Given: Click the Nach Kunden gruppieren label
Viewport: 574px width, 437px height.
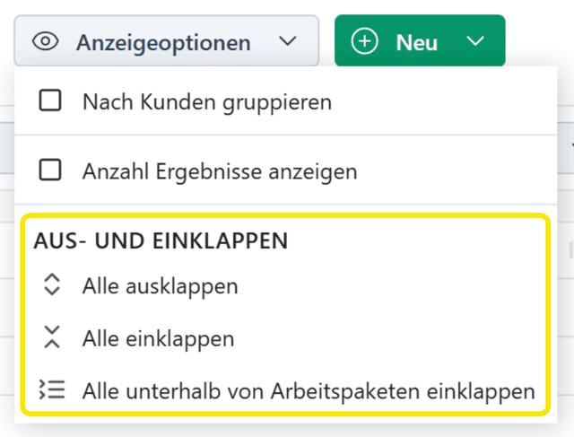Looking at the screenshot, I should [x=207, y=102].
